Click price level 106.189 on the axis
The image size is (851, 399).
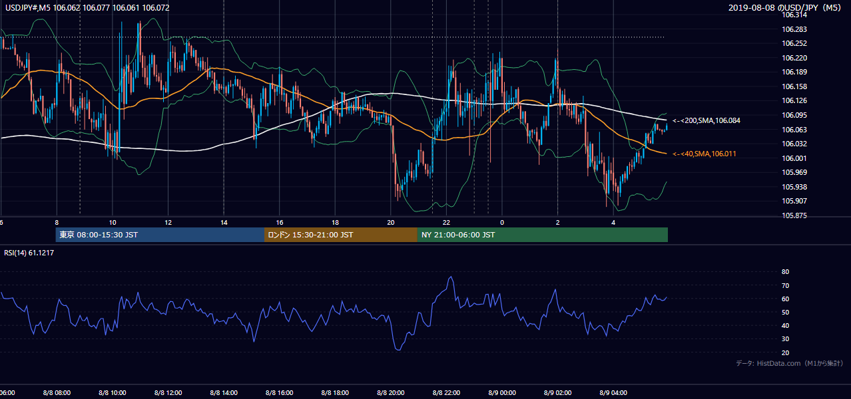[794, 72]
